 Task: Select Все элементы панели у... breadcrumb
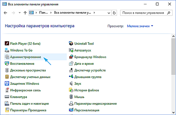72,13
